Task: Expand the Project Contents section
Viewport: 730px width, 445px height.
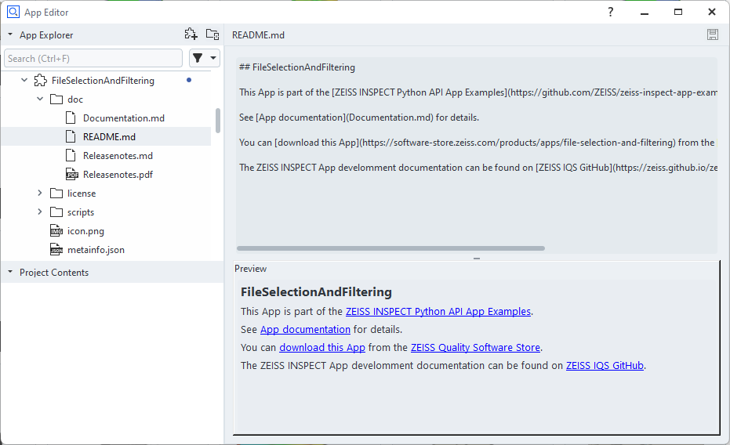Action: pyautogui.click(x=10, y=273)
